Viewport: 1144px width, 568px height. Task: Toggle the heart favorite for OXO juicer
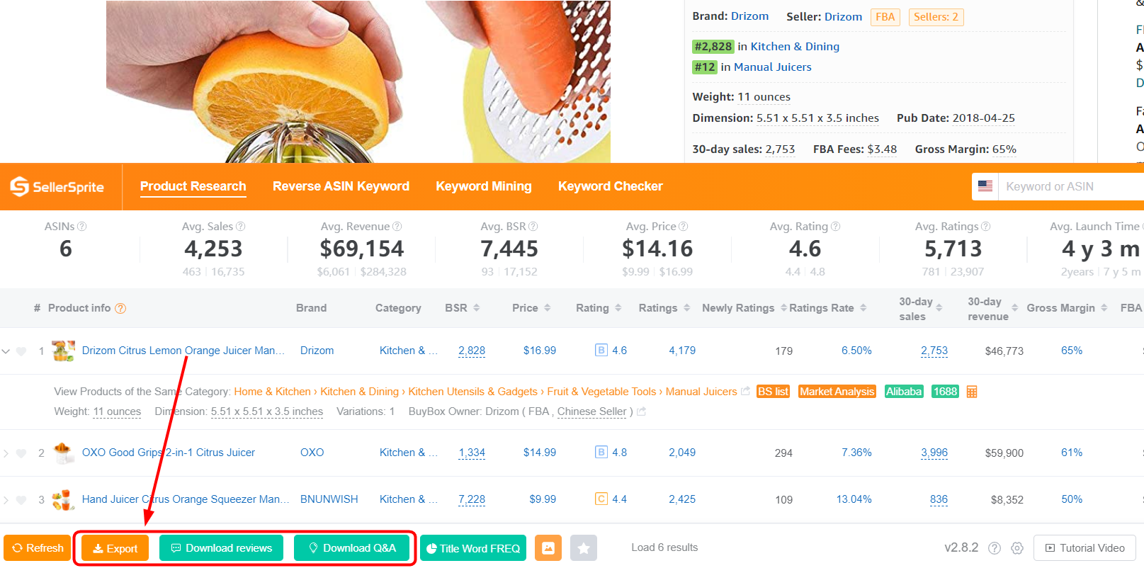coord(21,453)
